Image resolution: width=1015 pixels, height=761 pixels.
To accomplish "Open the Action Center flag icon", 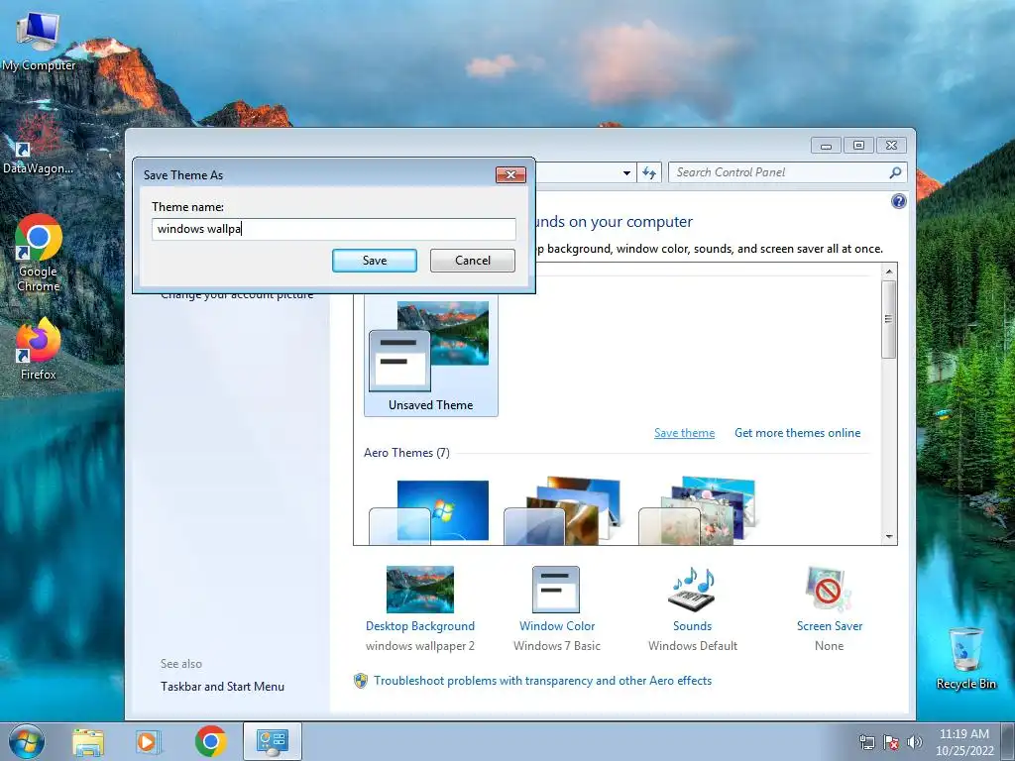I will [x=891, y=742].
